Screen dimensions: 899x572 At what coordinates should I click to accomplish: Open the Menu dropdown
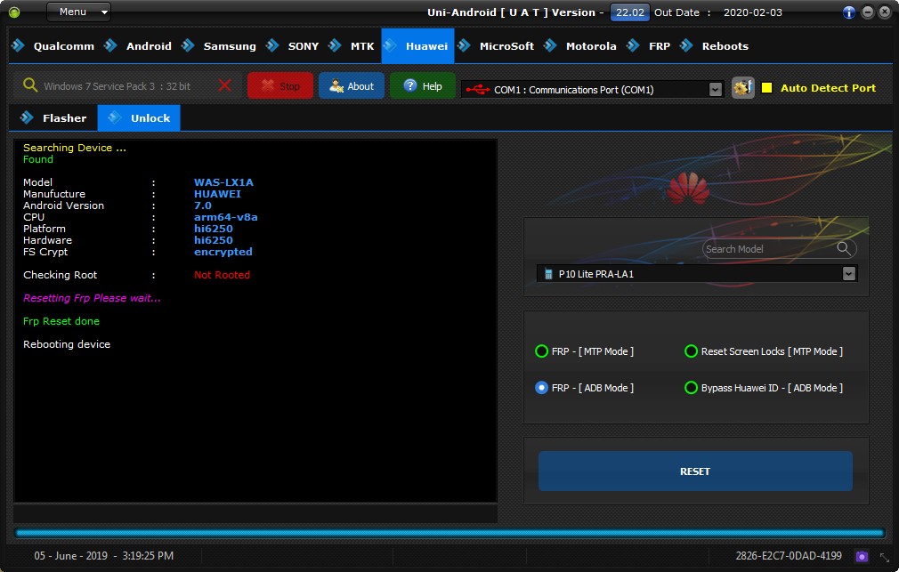point(78,12)
